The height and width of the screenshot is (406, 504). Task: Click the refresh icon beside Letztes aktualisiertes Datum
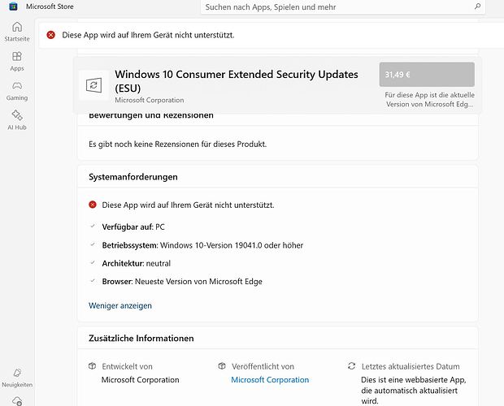351,366
